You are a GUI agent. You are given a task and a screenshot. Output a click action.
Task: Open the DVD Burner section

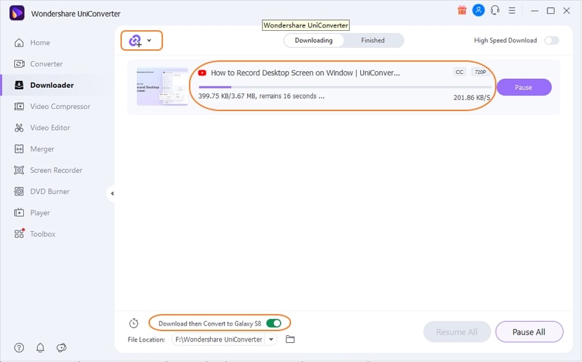[x=49, y=191]
